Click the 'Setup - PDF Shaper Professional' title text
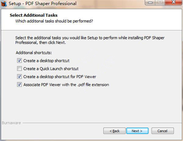The image size is (183, 141). 42,4
